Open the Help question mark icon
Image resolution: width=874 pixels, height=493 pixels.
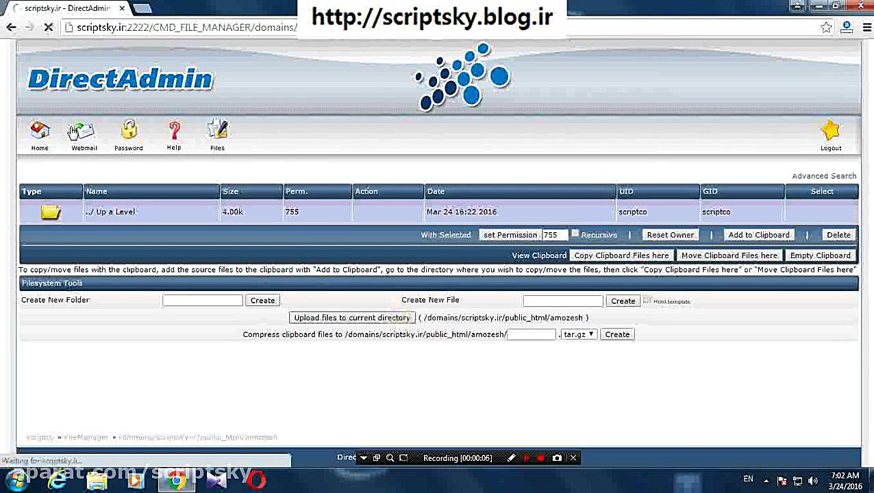click(174, 131)
